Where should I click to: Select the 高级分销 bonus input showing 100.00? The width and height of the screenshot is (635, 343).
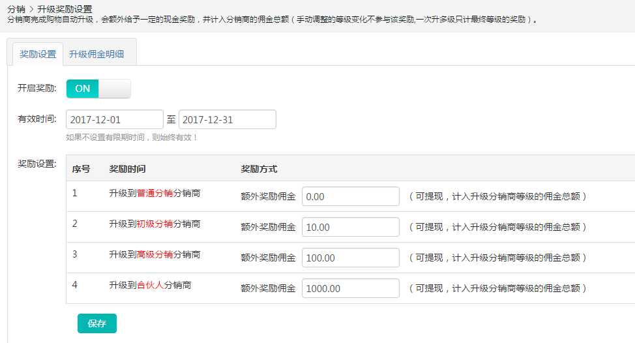pos(350,258)
